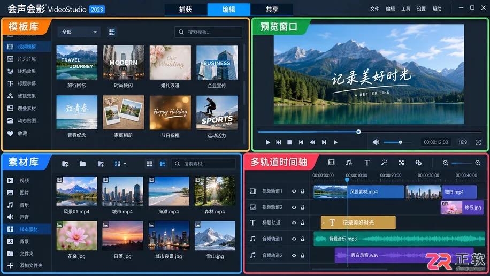Image resolution: width=490 pixels, height=276 pixels.
Task: Hide 标题轨道 with eye icon
Action: click(294, 223)
